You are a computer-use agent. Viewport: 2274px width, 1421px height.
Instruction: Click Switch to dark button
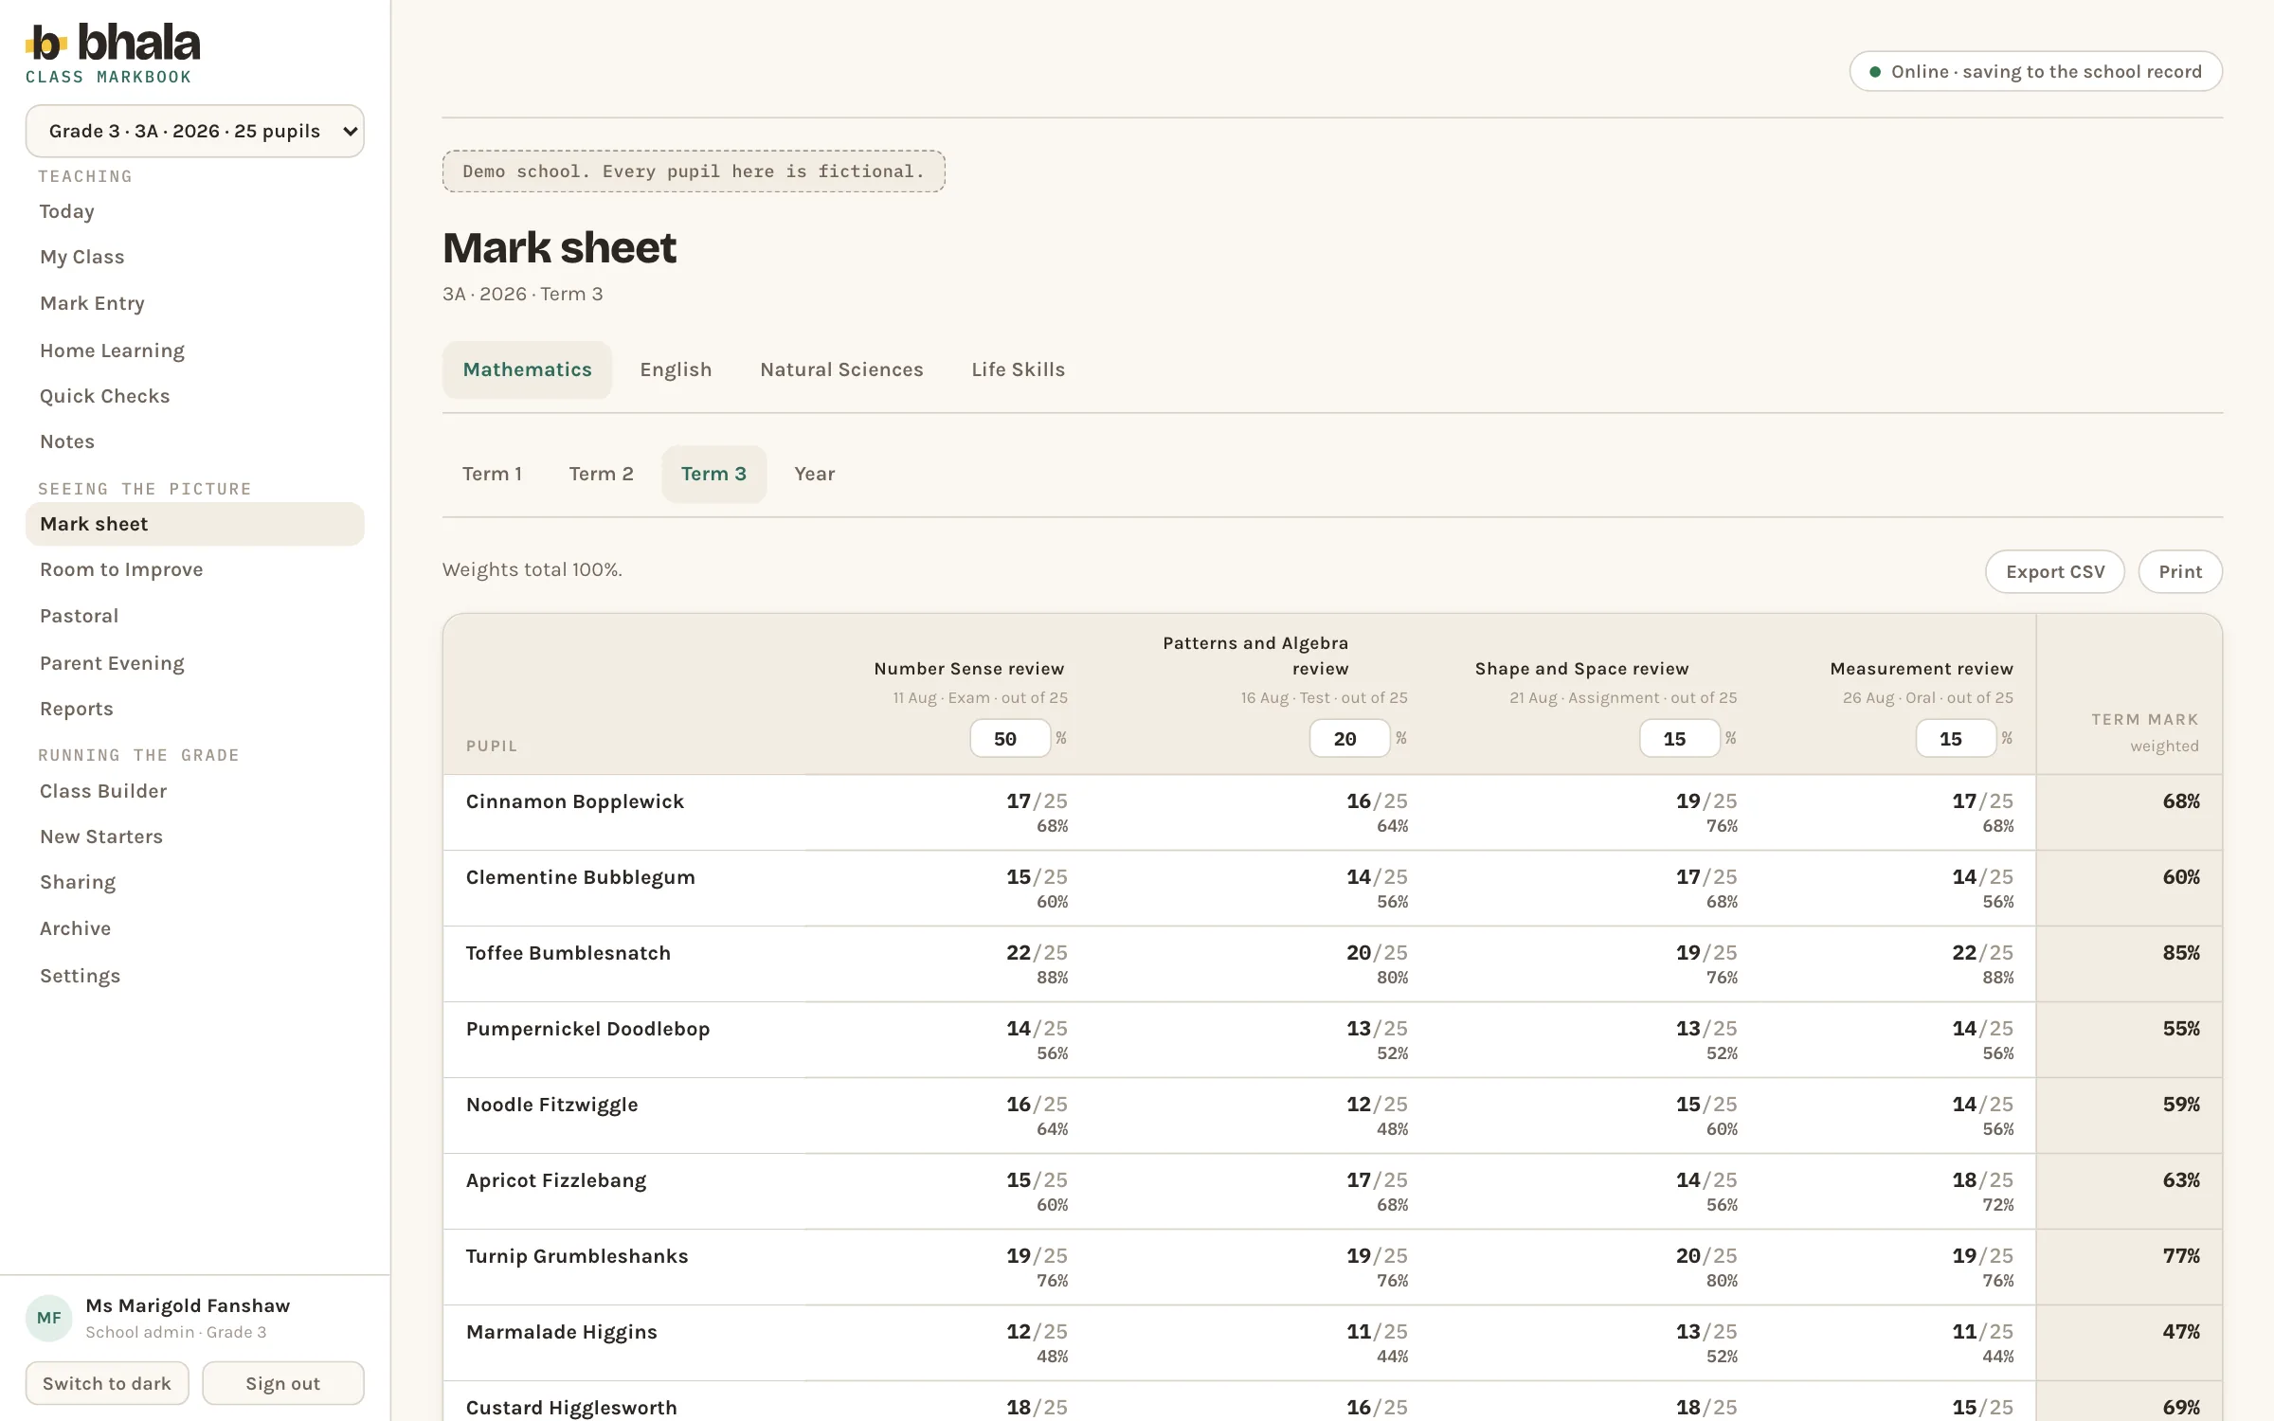point(107,1383)
